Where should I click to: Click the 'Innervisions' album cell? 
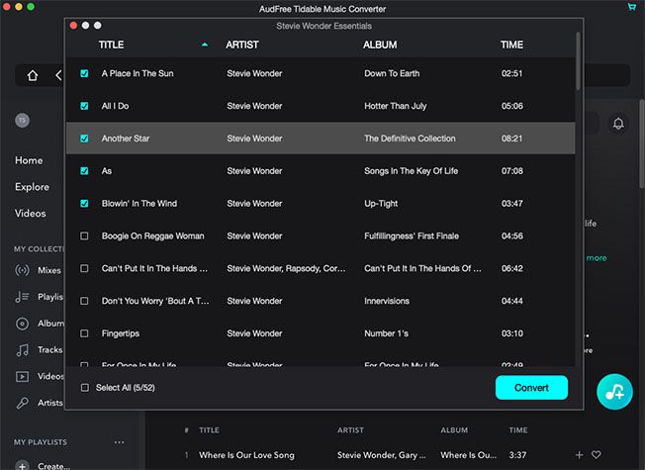tap(387, 301)
